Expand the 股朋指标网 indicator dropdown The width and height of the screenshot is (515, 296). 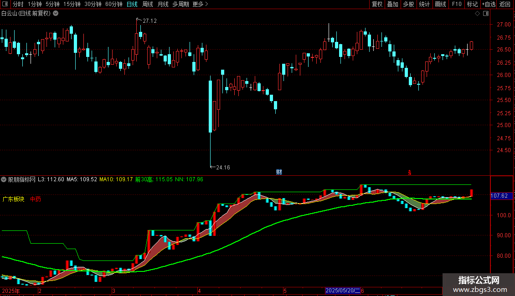click(x=4, y=179)
